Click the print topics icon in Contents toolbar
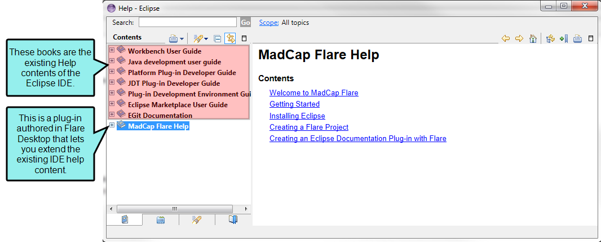Screen dimensions: 601x242 click(x=173, y=38)
